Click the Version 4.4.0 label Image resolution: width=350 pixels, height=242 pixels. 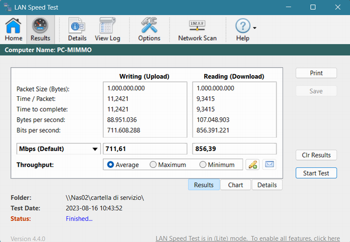(x=28, y=239)
